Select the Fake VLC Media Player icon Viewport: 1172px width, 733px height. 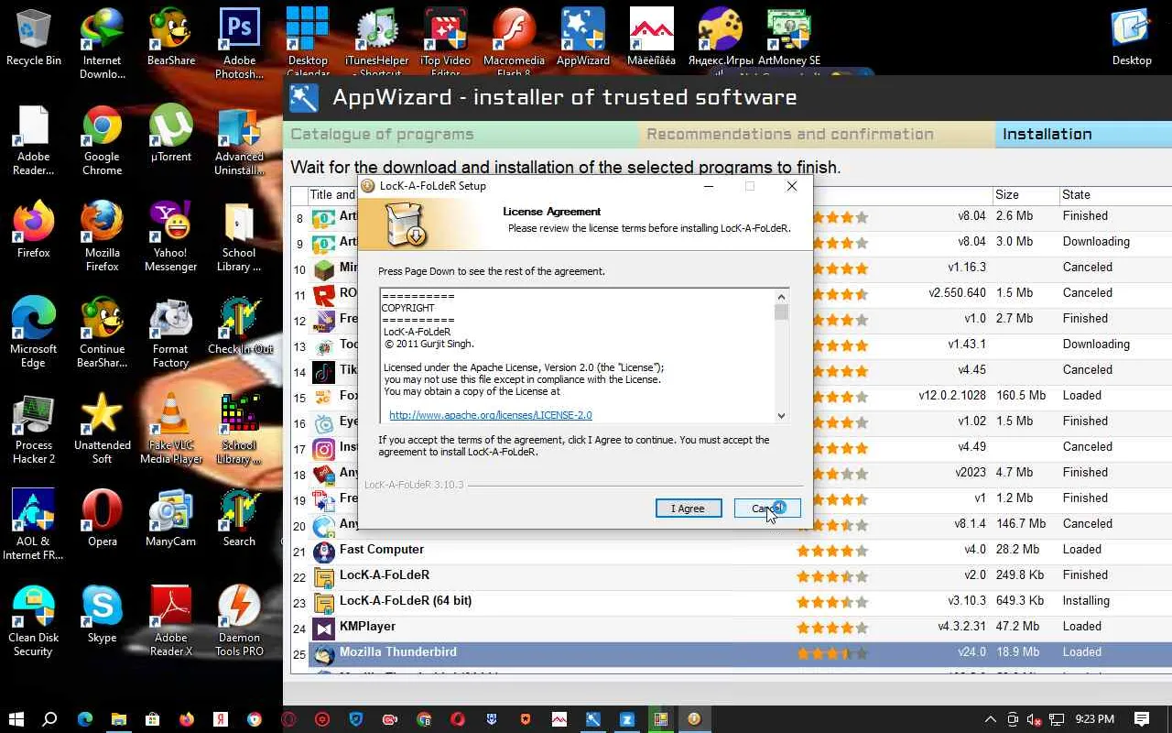click(x=171, y=429)
